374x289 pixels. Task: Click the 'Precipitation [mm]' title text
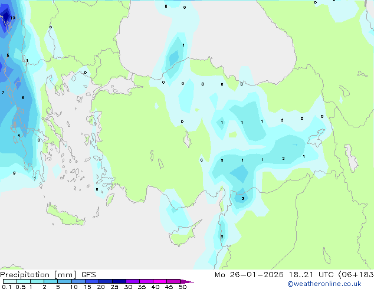click(38, 275)
